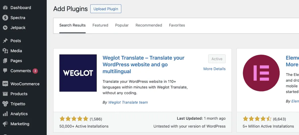Open the Products menu label

click(19, 94)
